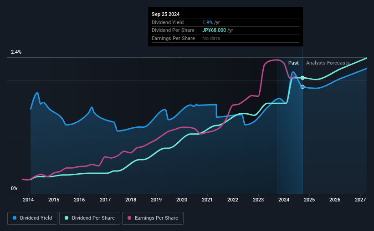Click the 2017 x-axis label
The width and height of the screenshot is (374, 231).
105,200
